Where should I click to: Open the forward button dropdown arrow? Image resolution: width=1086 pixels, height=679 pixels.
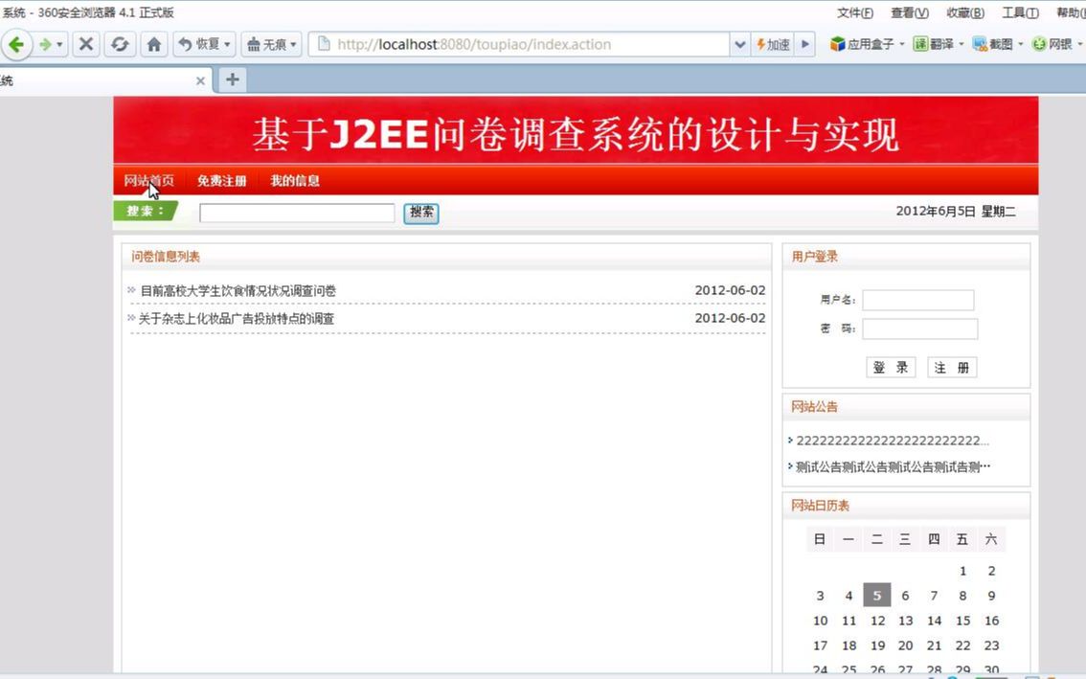59,44
